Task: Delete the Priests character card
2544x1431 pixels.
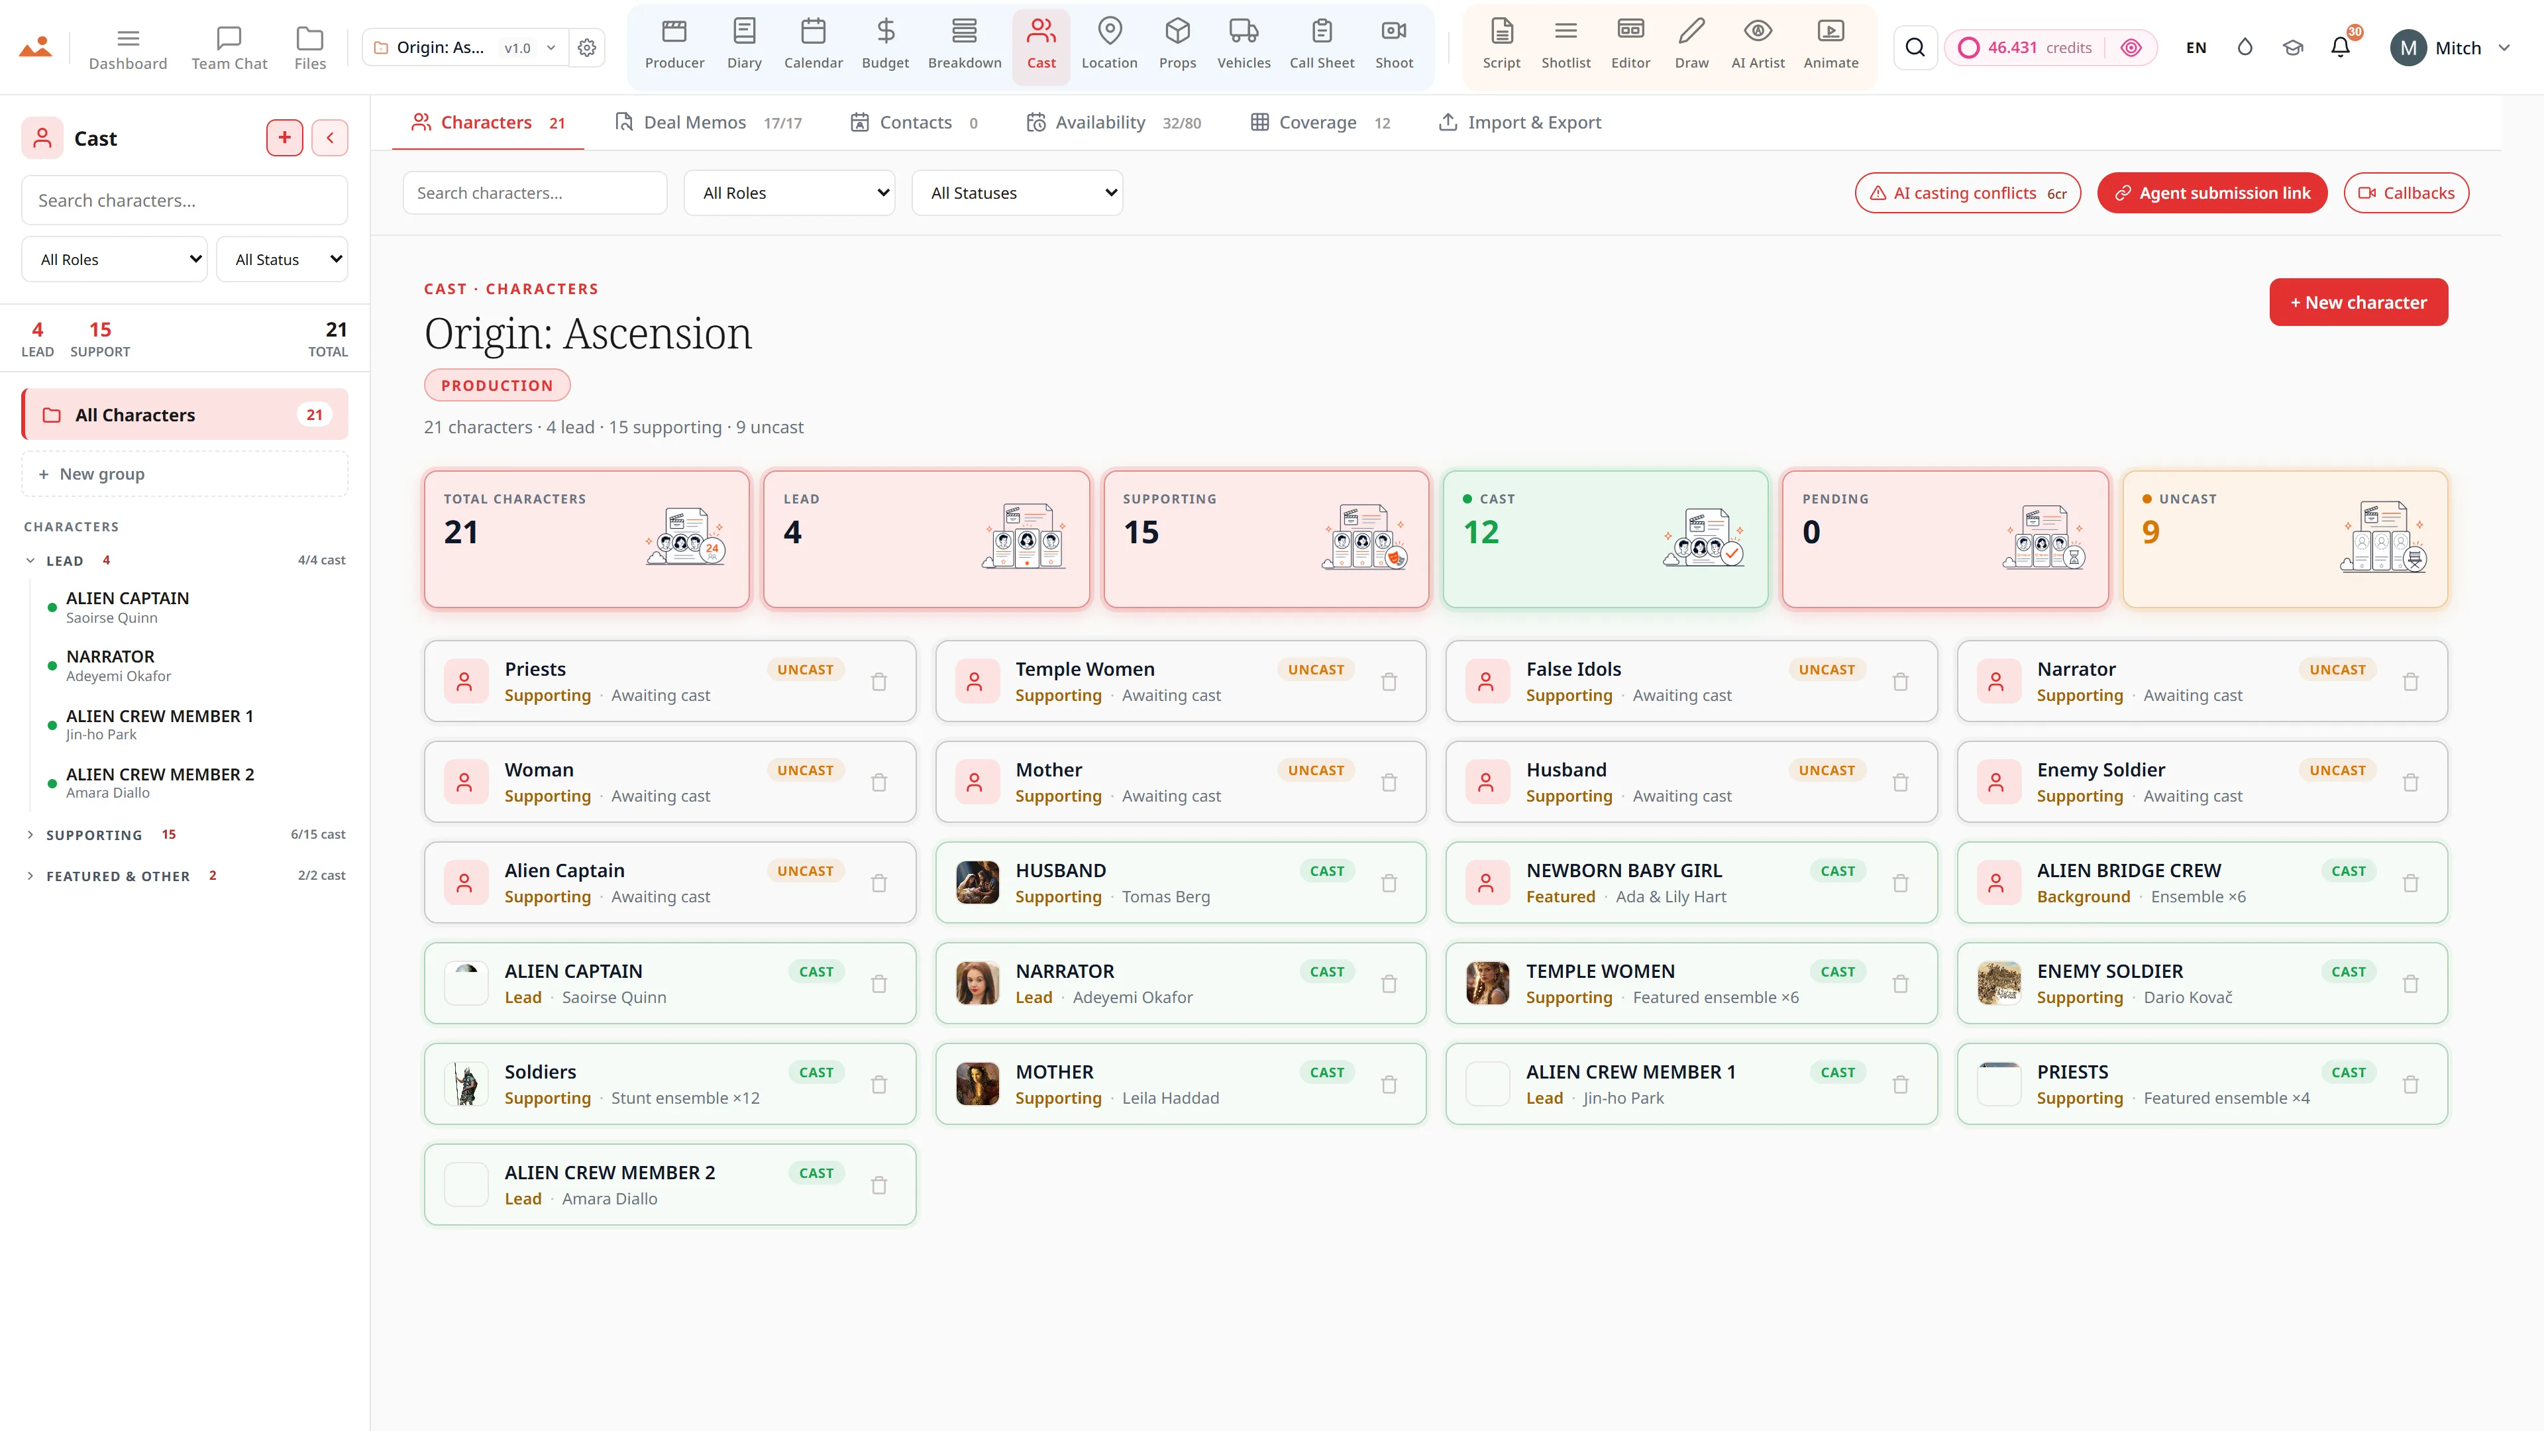Action: point(879,682)
